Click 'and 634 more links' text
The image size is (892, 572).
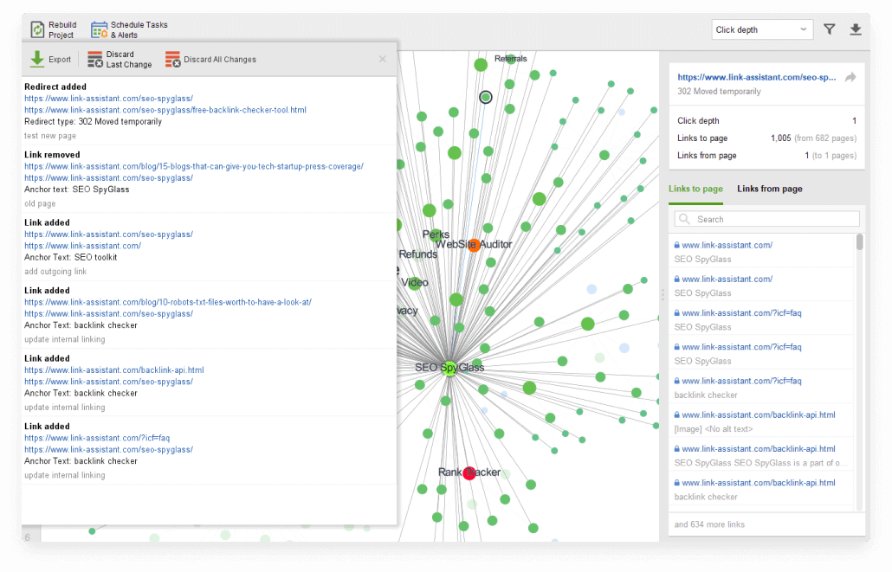point(709,524)
